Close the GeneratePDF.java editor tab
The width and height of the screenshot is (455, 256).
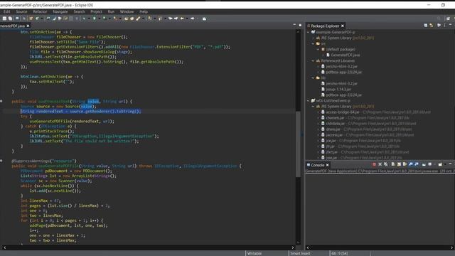28,26
